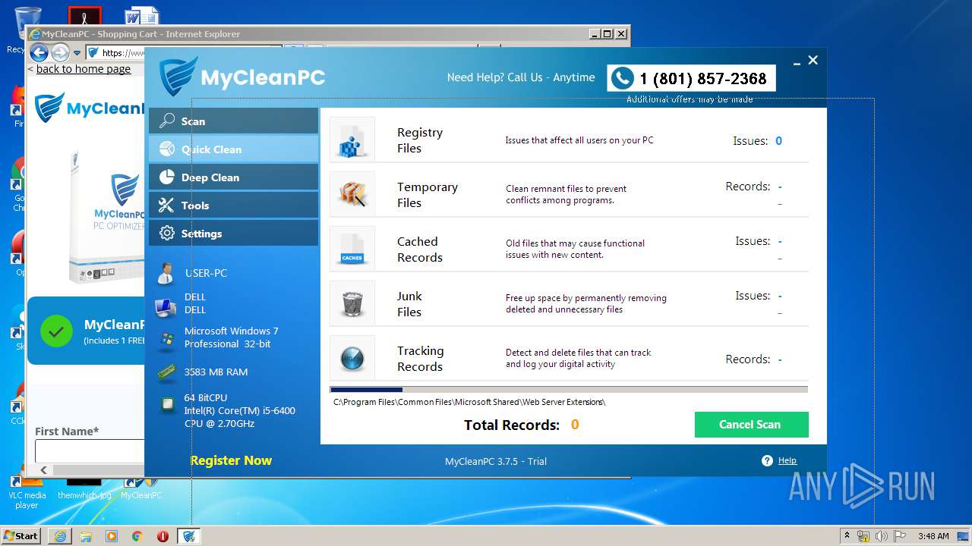Click the Windows 7 flag icon
972x546 pixels.
(166, 340)
